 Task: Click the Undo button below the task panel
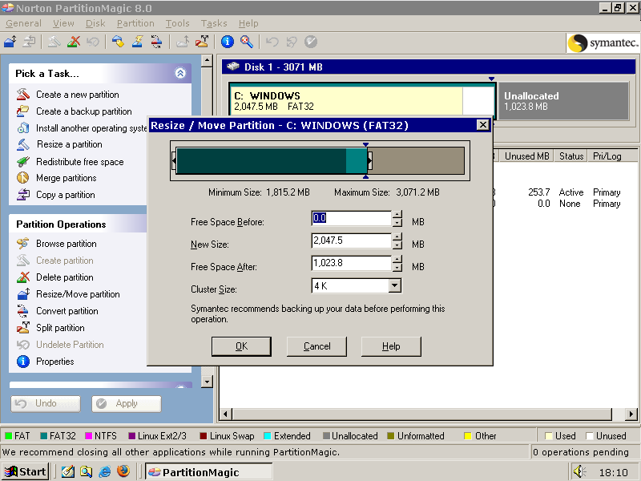click(46, 404)
